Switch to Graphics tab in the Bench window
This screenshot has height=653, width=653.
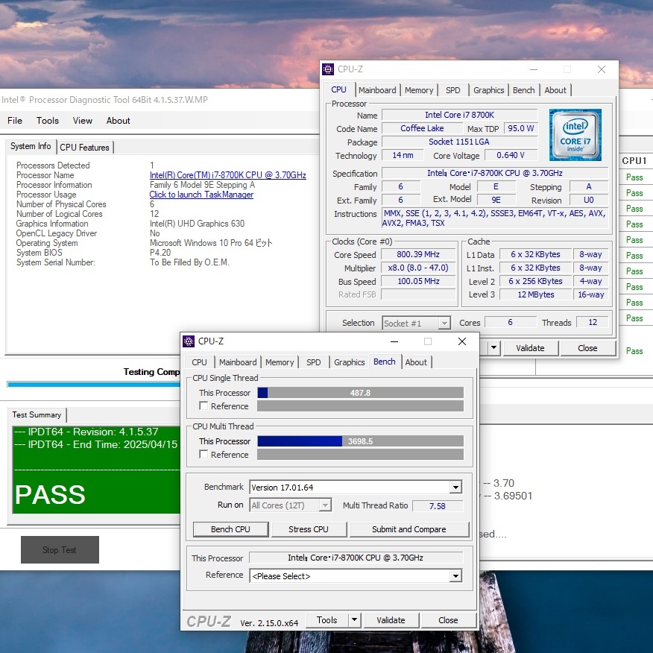pyautogui.click(x=349, y=362)
